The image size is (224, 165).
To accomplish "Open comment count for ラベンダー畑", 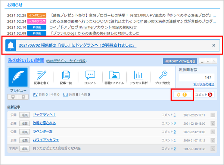I will (x=175, y=132).
